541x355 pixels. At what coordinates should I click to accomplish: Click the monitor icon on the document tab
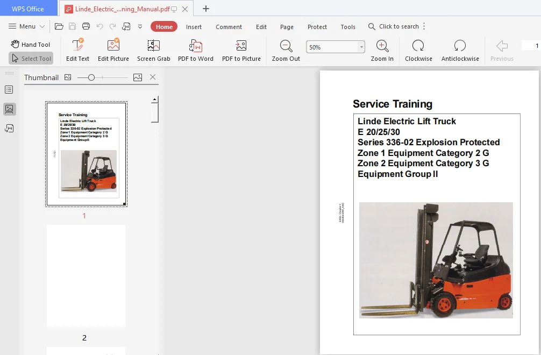[174, 9]
